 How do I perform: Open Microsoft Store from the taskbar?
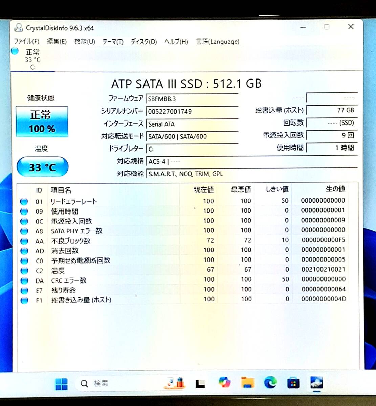point(293,383)
